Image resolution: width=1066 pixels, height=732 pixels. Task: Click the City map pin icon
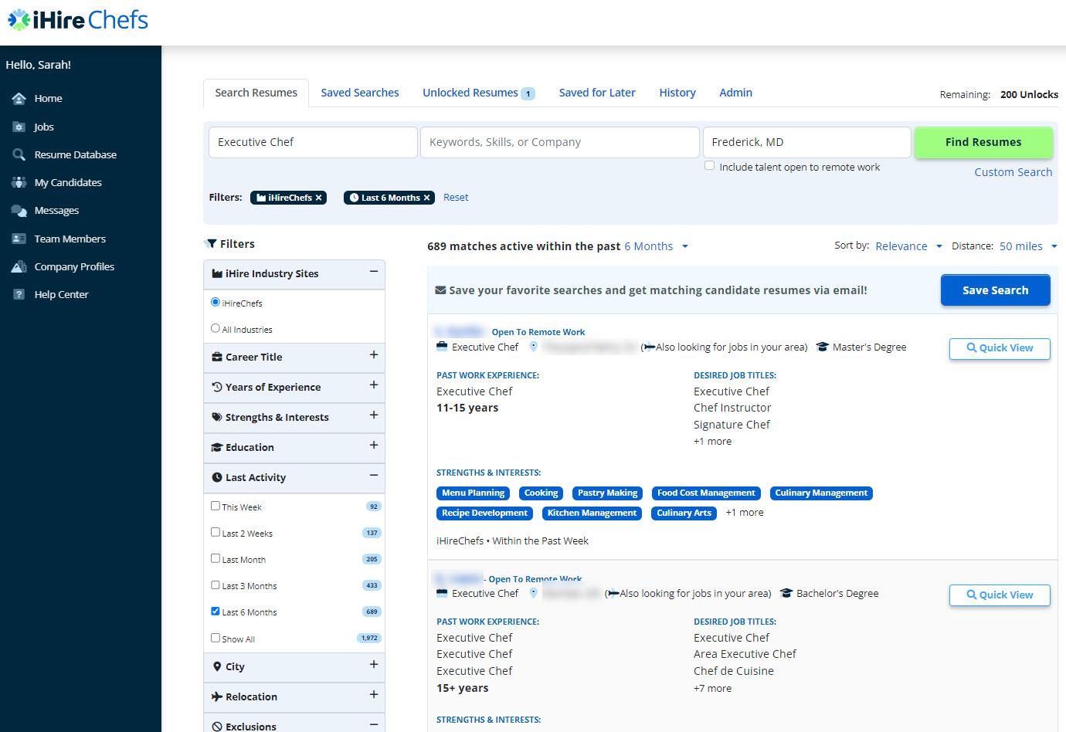pyautogui.click(x=217, y=666)
